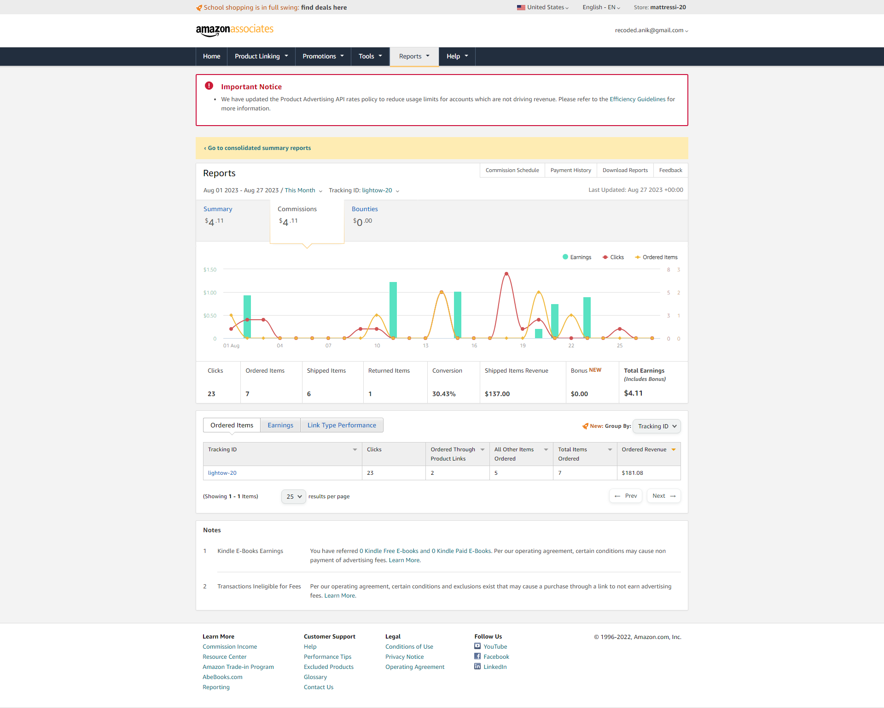This screenshot has width=884, height=708.
Task: Select the Link Type Performance tab
Action: (x=342, y=425)
